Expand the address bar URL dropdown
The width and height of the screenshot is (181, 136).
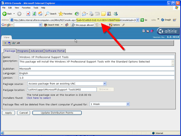tap(138, 20)
